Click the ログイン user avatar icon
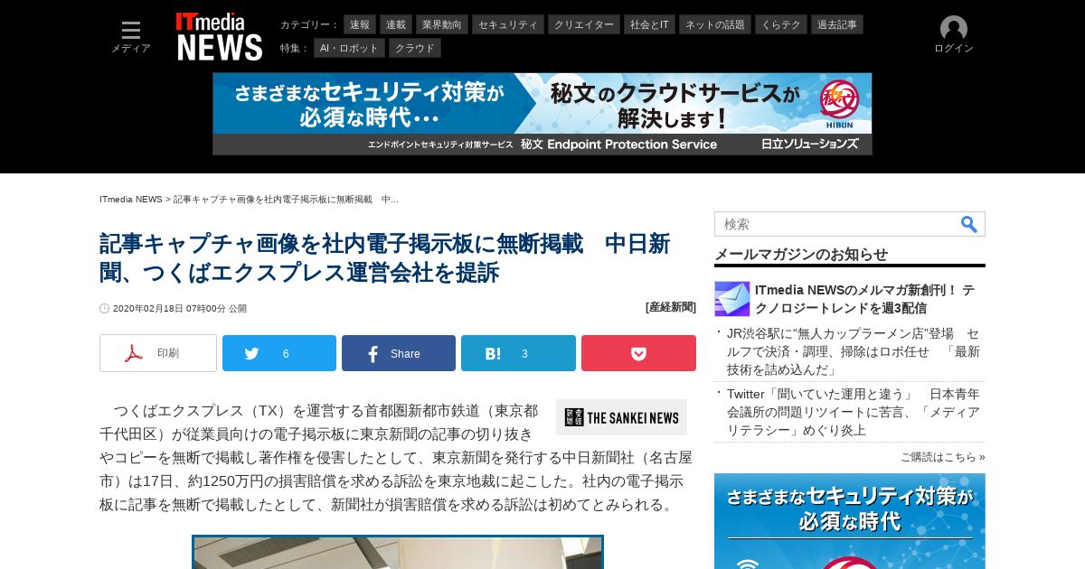Viewport: 1085px width, 569px height. [x=954, y=29]
